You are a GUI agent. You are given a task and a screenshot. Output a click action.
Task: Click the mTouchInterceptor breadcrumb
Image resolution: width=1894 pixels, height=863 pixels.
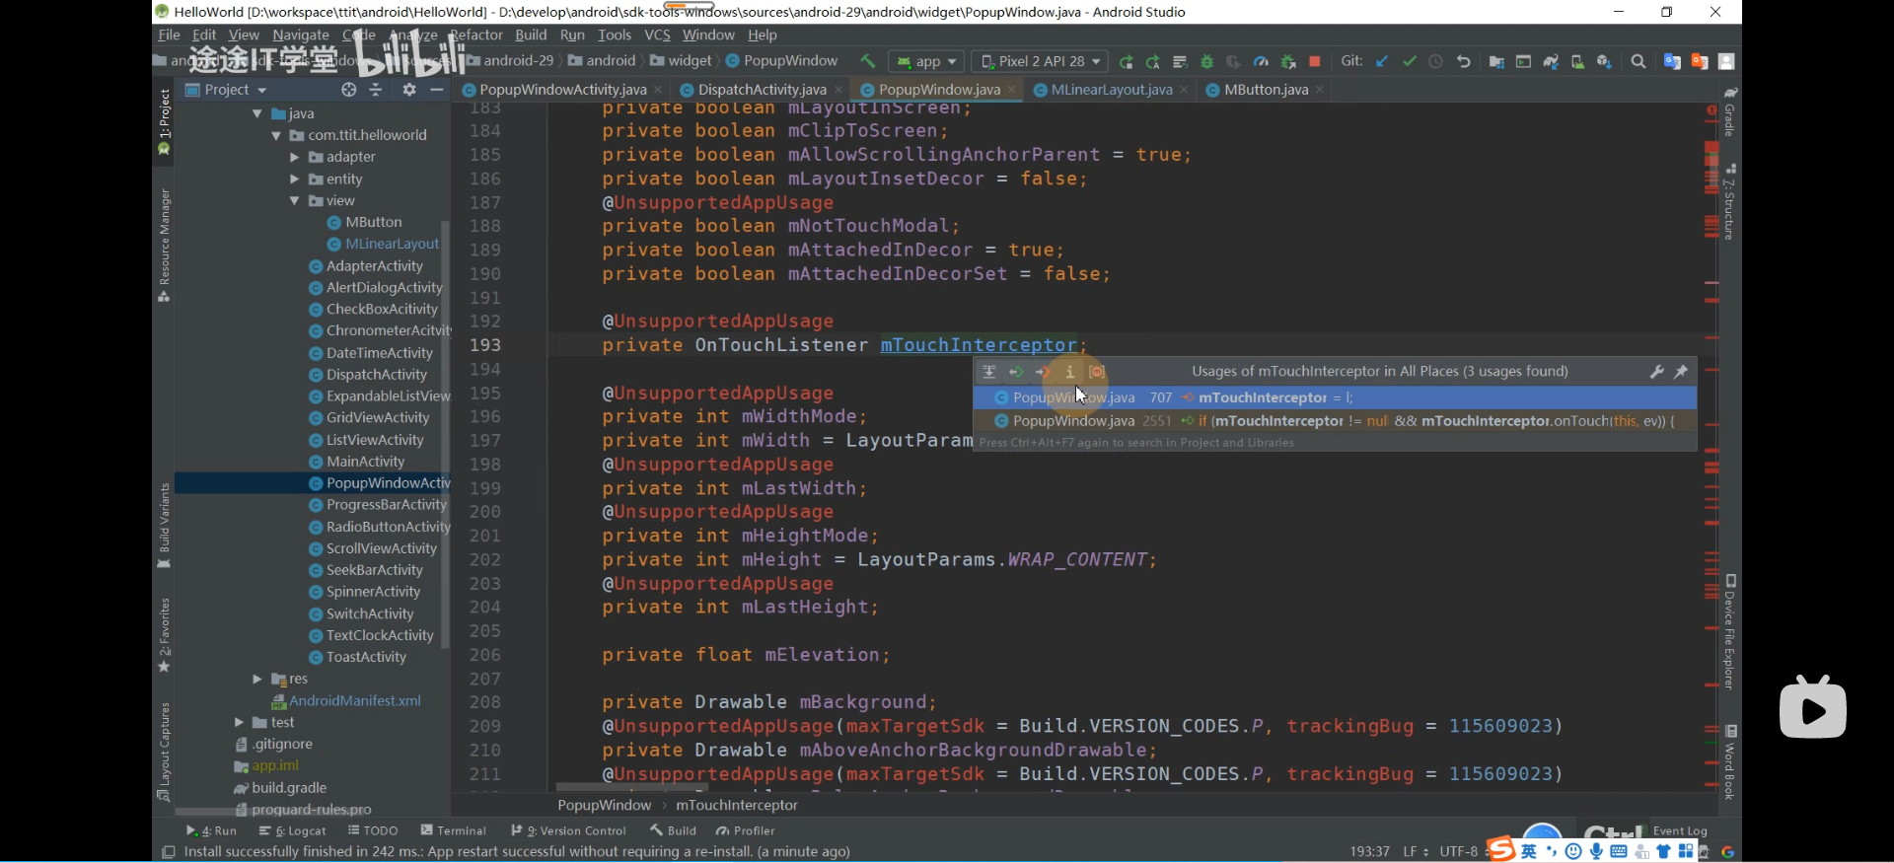click(737, 805)
